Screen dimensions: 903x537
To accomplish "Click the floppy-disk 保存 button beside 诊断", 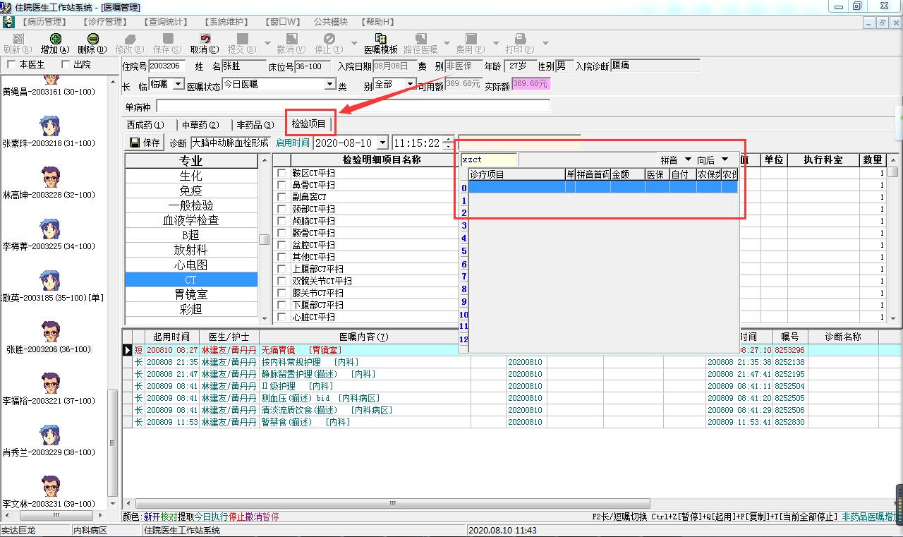I will click(x=145, y=143).
